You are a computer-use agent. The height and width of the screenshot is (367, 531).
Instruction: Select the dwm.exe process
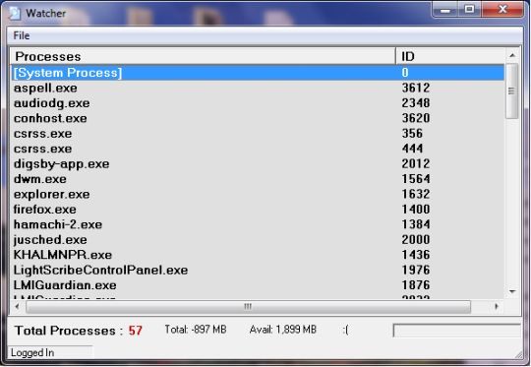[258, 179]
